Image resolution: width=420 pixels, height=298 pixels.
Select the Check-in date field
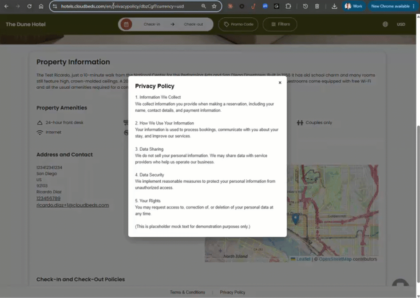click(152, 24)
